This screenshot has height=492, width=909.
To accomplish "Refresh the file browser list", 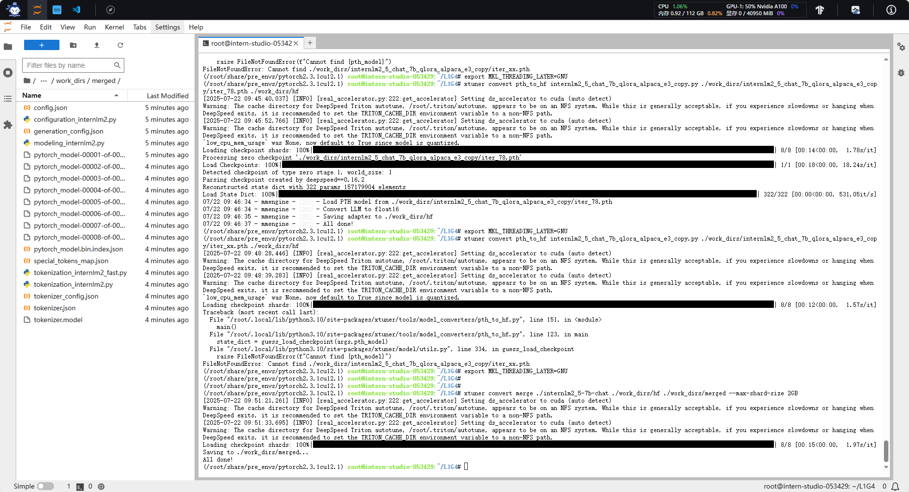I will pyautogui.click(x=120, y=45).
